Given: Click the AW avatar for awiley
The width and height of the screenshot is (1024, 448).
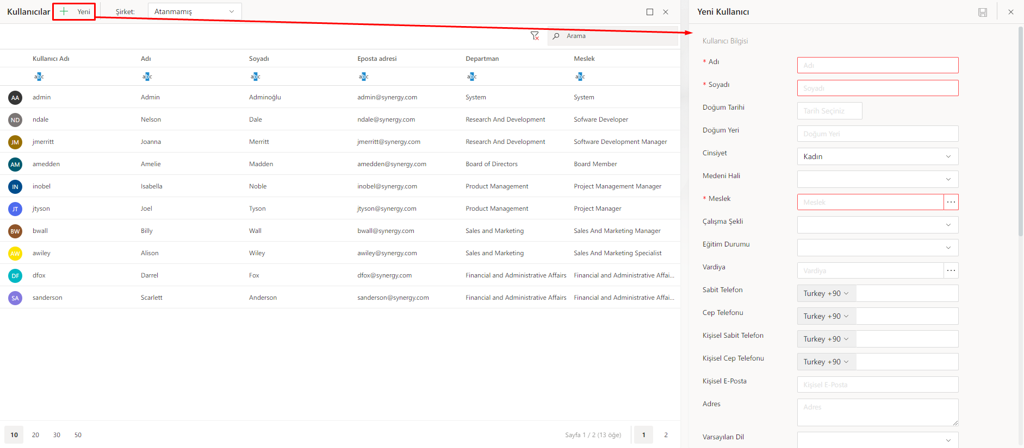Looking at the screenshot, I should coord(15,254).
